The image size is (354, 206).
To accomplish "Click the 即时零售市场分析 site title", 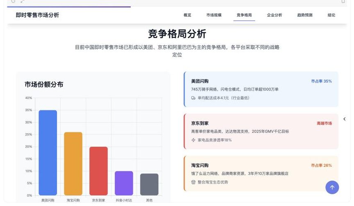I will pos(37,15).
